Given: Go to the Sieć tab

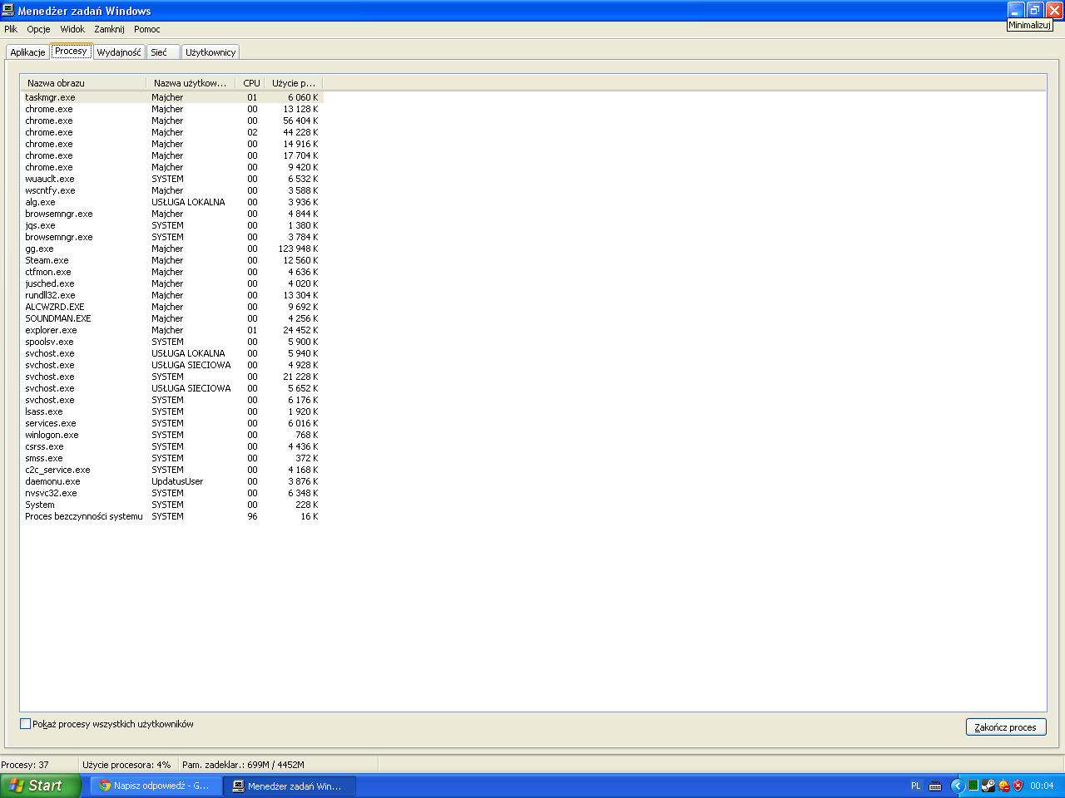Looking at the screenshot, I should (163, 52).
